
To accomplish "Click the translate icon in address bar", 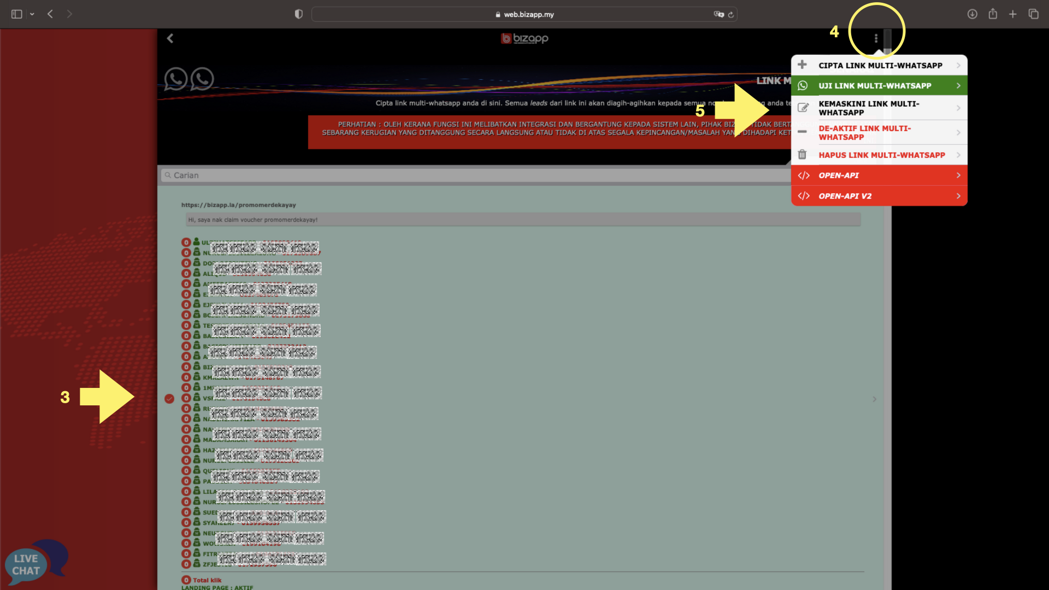I will click(x=718, y=14).
